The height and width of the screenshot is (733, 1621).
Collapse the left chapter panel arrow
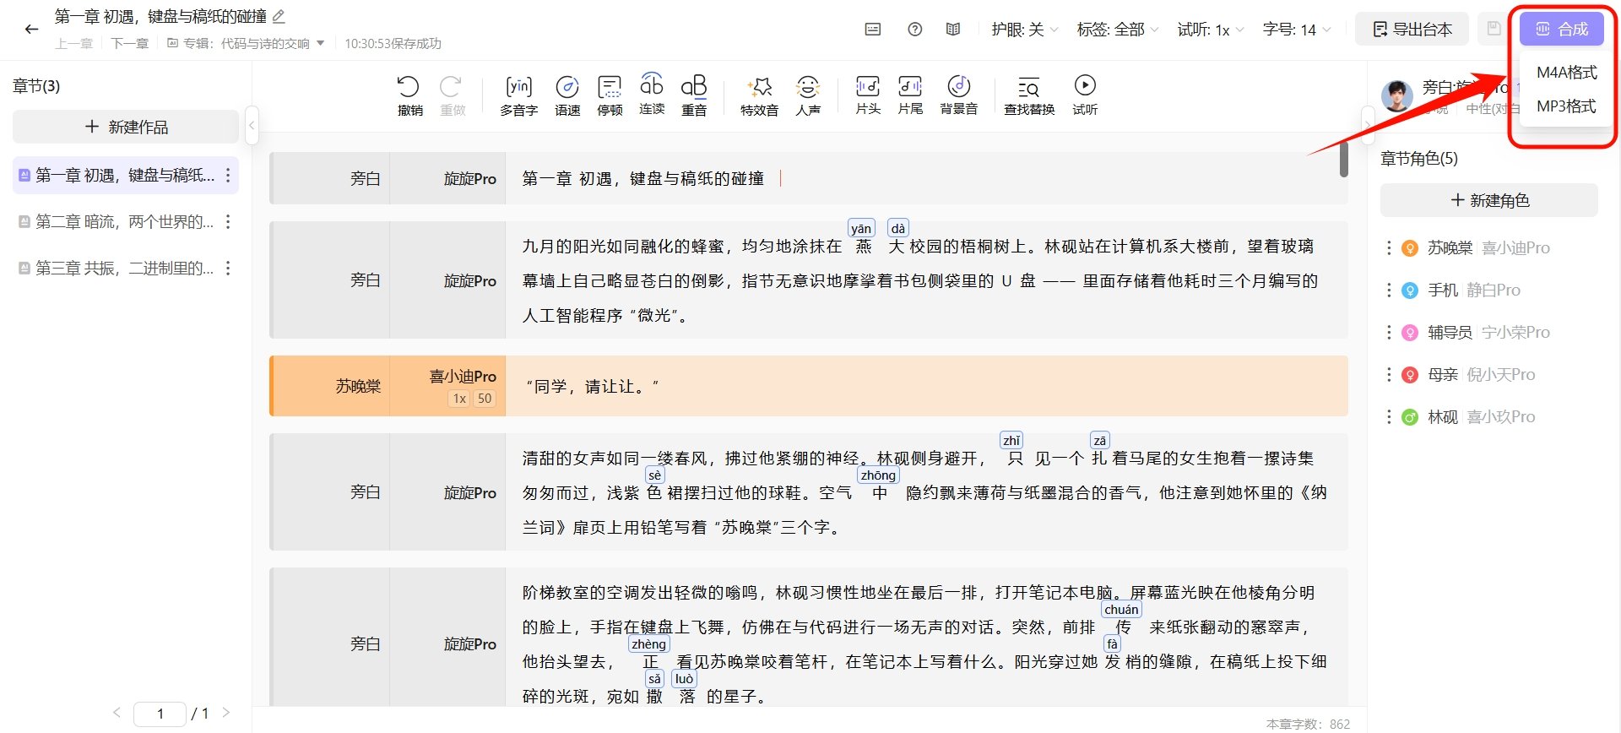(252, 126)
